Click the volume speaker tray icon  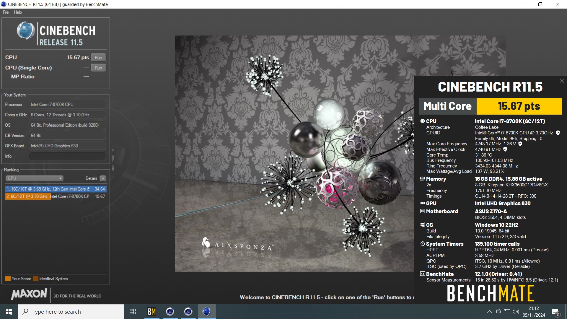(x=516, y=312)
